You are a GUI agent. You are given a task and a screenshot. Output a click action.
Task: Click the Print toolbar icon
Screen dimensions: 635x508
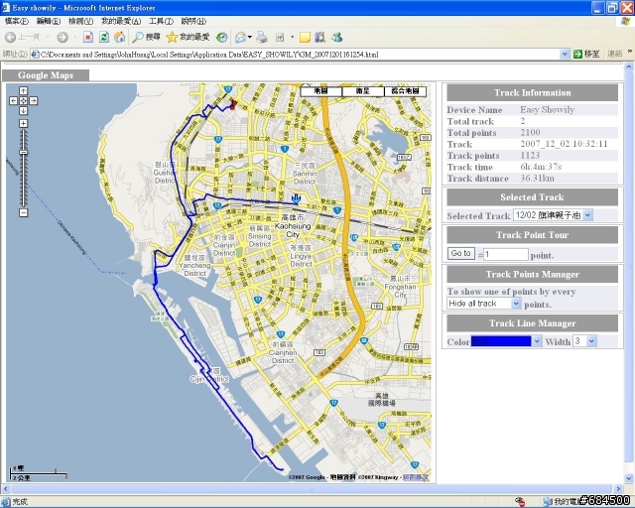point(262,38)
